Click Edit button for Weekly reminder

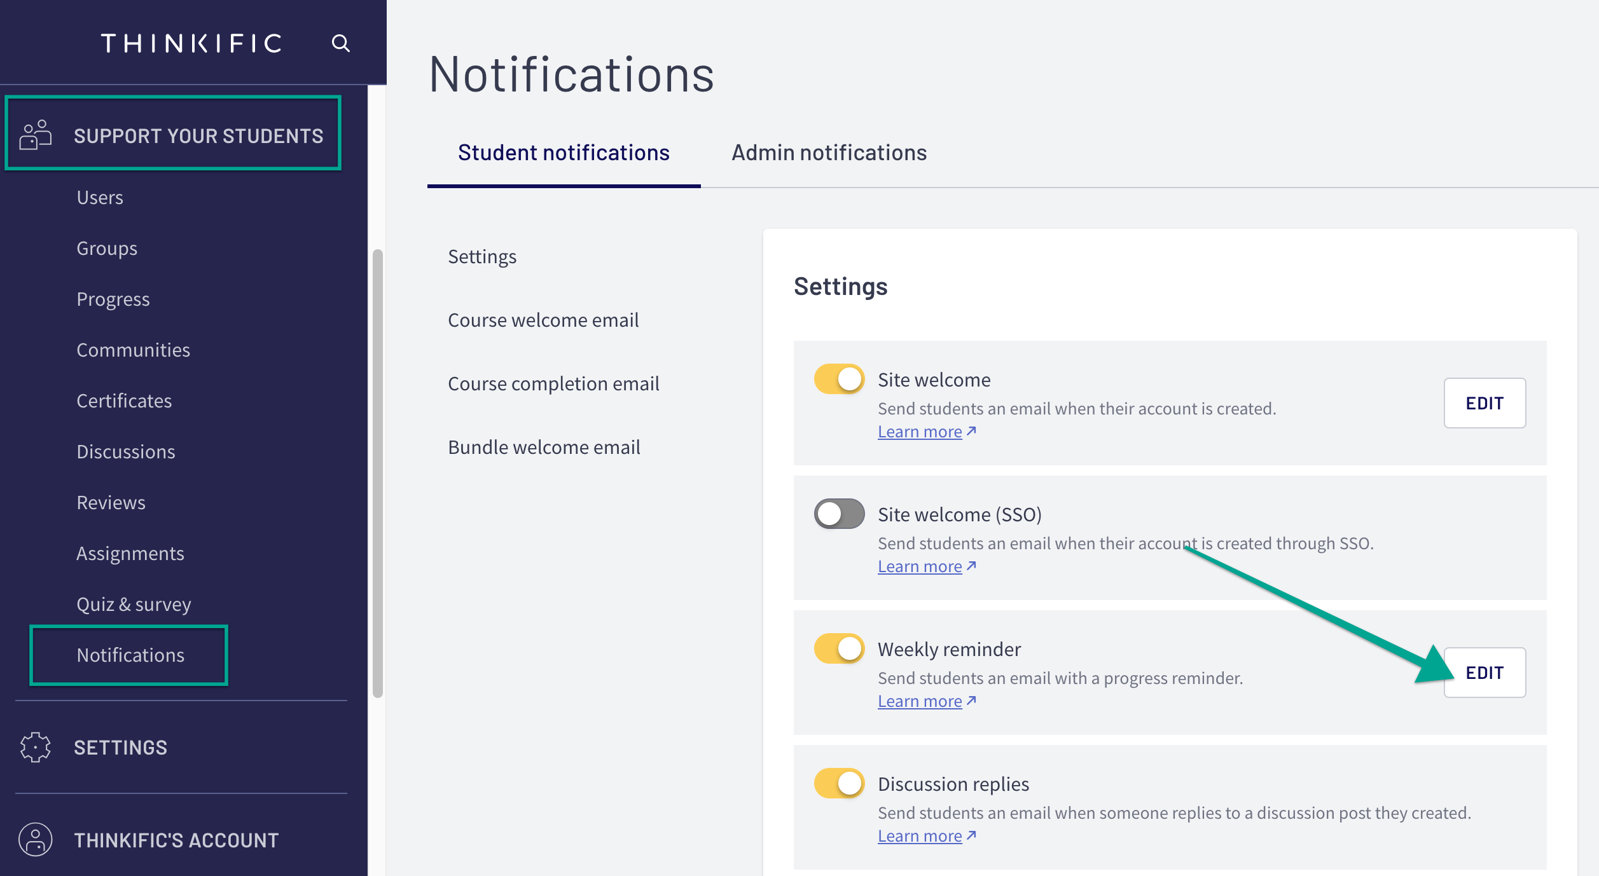pos(1485,673)
